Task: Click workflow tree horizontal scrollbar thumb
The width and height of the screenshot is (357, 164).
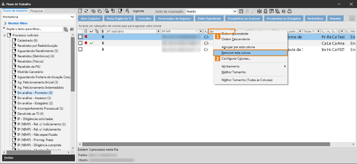Action: pyautogui.click(x=29, y=152)
